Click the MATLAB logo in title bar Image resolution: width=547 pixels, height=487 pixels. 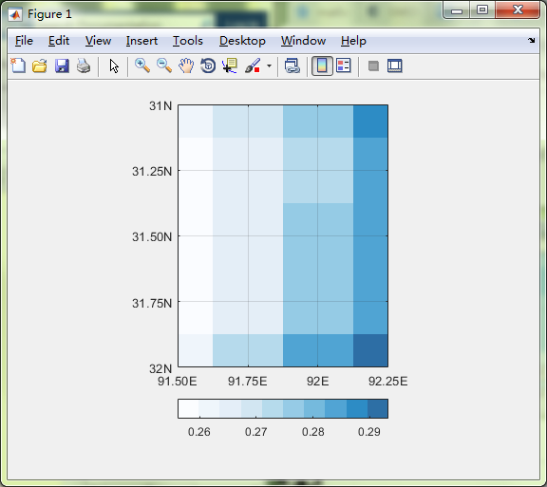coord(15,14)
